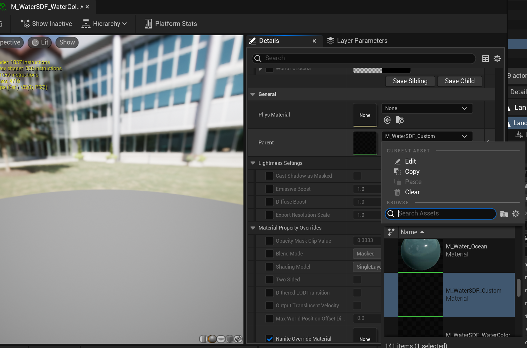The height and width of the screenshot is (348, 527).
Task: Enable the Export Resolution Scale override checkbox
Action: pos(269,215)
